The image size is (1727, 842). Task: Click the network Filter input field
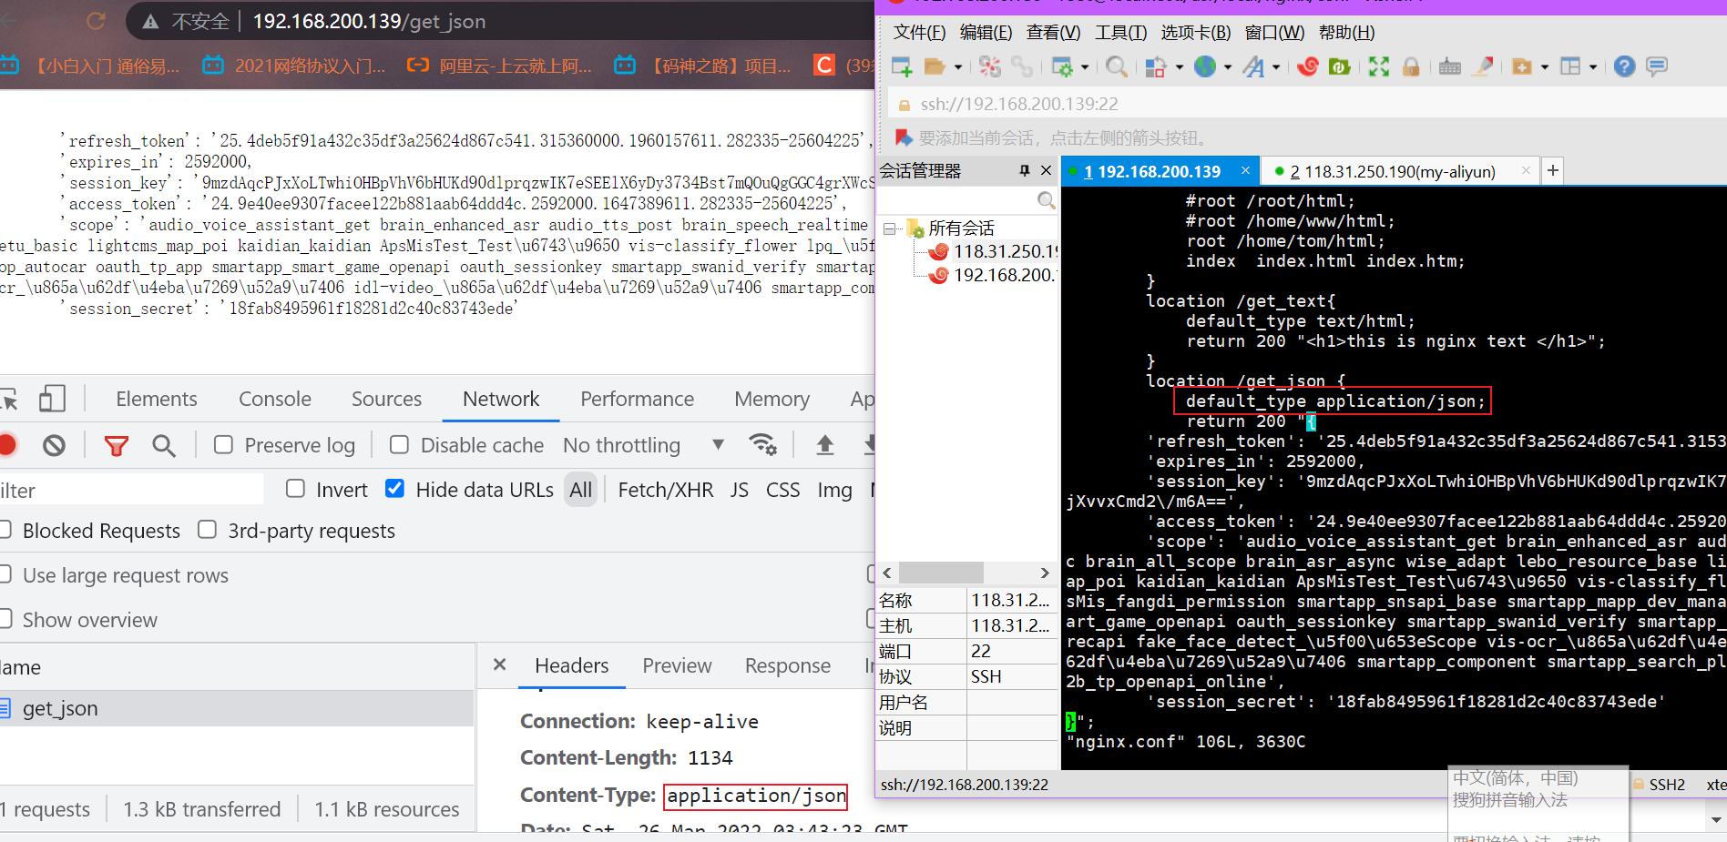[x=128, y=490]
